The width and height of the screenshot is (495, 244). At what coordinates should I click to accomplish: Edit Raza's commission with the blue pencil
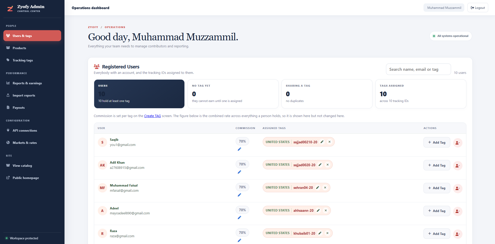coord(239,240)
